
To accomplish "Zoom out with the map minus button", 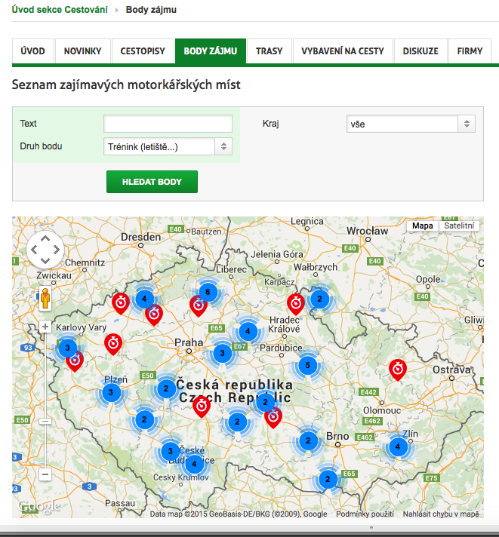I will [x=45, y=474].
